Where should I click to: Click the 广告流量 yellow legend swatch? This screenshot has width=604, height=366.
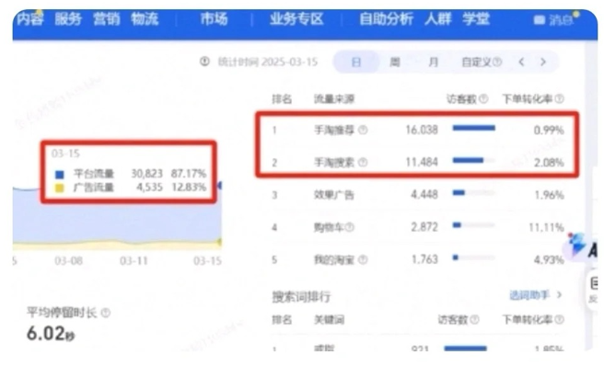coord(59,189)
